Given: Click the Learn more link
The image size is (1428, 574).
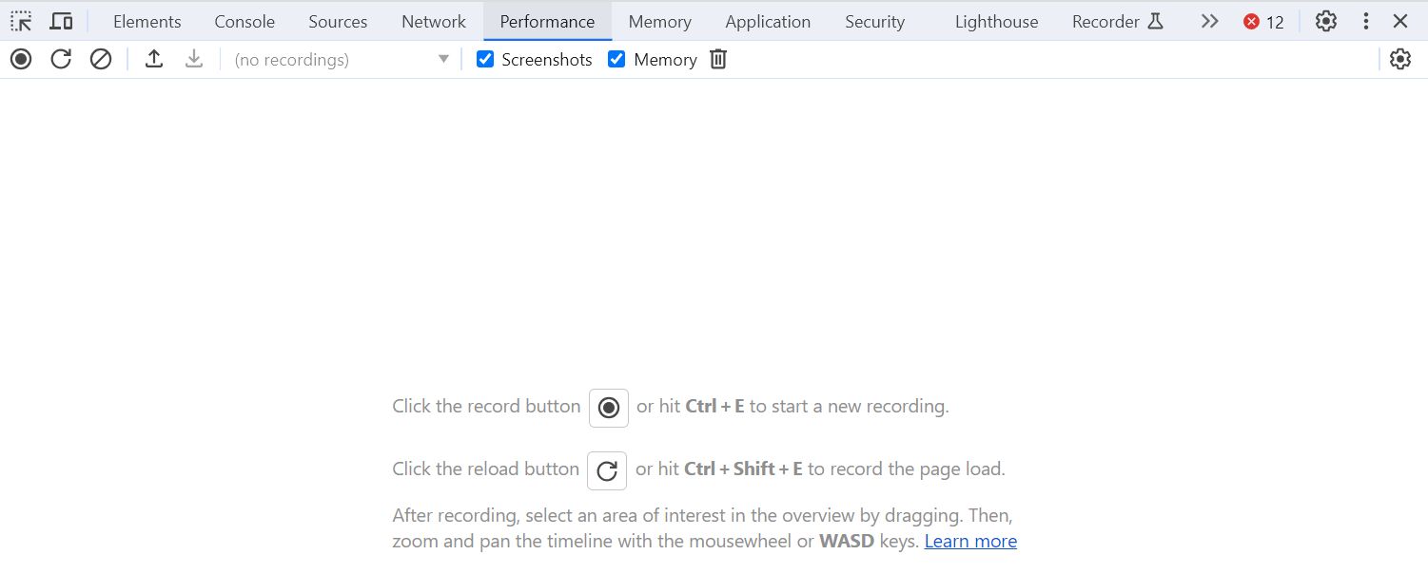Looking at the screenshot, I should tap(970, 542).
